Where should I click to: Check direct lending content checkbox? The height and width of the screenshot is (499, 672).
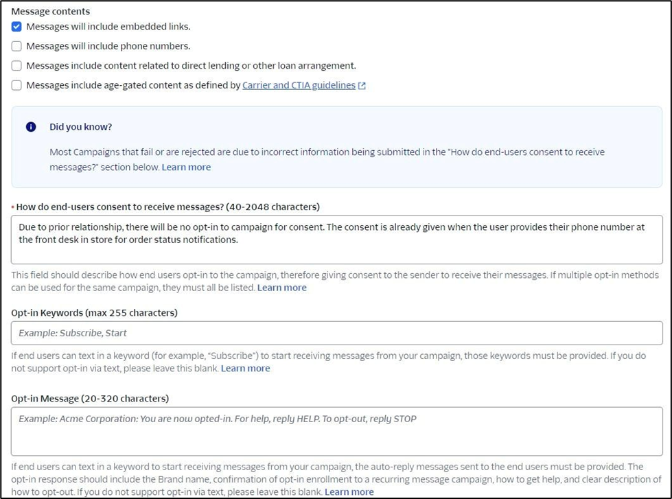tap(16, 66)
